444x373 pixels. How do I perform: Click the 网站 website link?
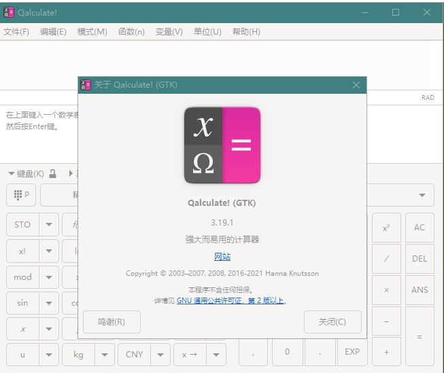pos(222,256)
